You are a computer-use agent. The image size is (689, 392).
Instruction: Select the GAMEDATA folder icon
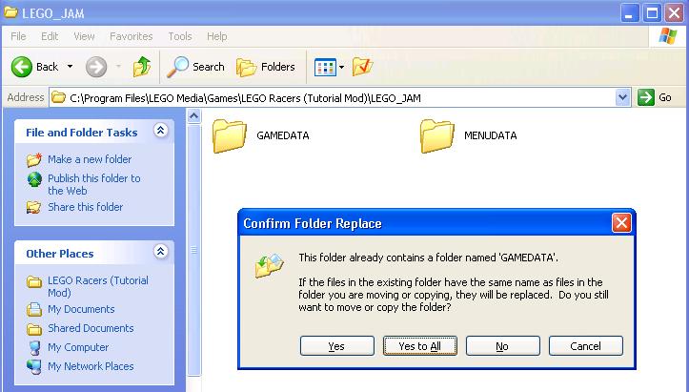point(230,136)
